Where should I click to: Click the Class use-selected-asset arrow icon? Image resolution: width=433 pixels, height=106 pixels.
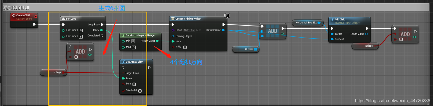coord(197,30)
